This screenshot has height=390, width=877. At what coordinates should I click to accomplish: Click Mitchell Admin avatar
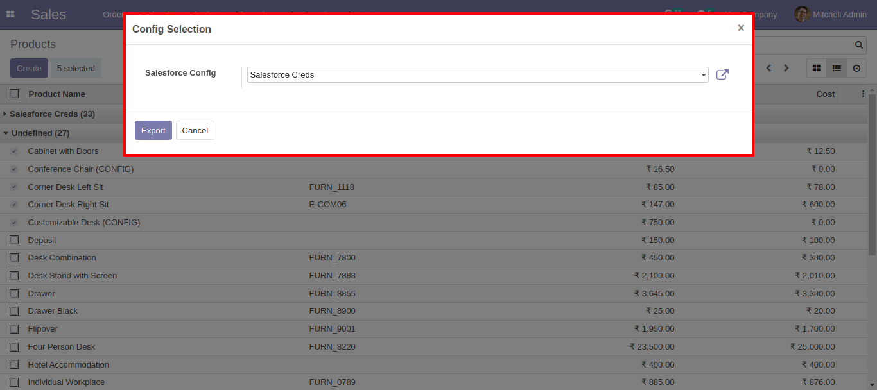[802, 14]
